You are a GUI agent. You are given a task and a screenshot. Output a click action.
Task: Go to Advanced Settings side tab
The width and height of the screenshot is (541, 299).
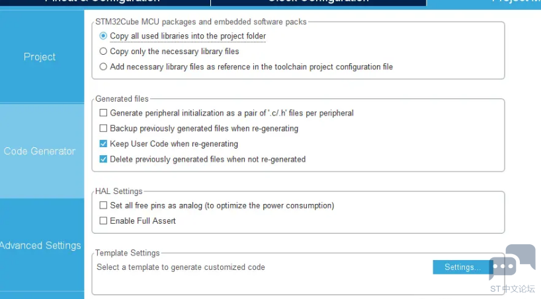[42, 246]
